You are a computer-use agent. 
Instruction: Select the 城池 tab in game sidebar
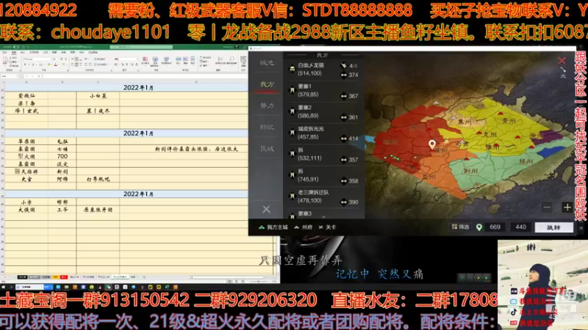[x=267, y=63]
